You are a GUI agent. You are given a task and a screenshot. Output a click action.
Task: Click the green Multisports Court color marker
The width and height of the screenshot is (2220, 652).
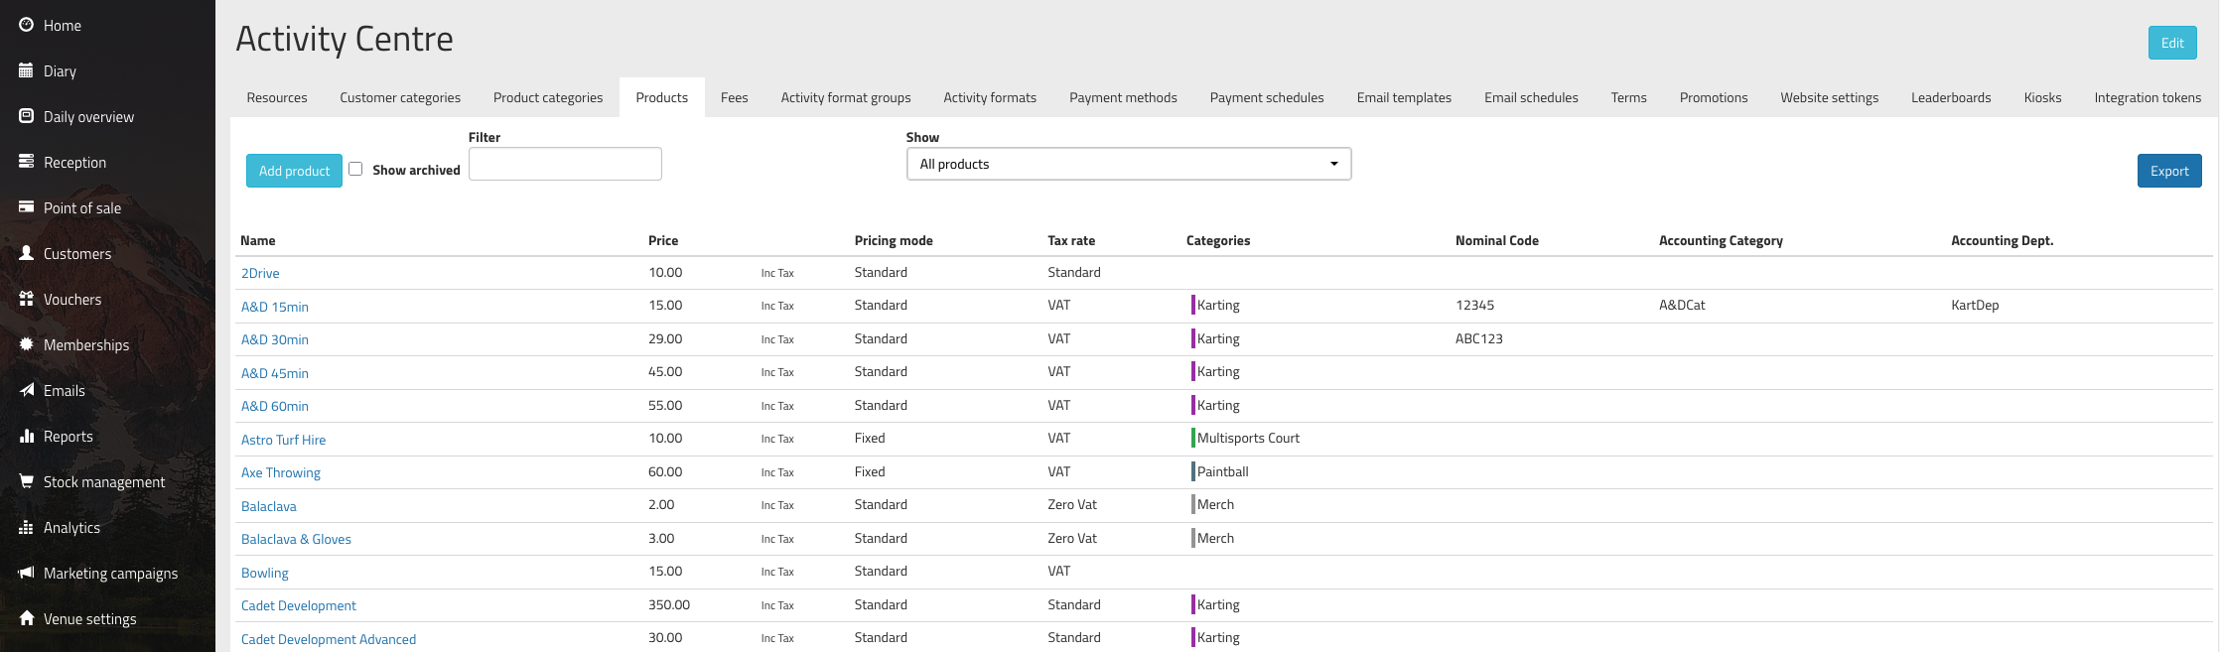(x=1192, y=438)
